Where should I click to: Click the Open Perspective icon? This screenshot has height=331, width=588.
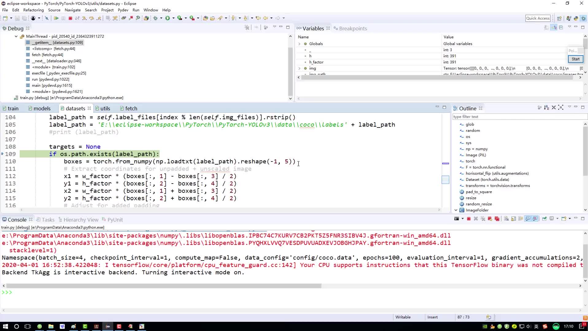point(559,18)
